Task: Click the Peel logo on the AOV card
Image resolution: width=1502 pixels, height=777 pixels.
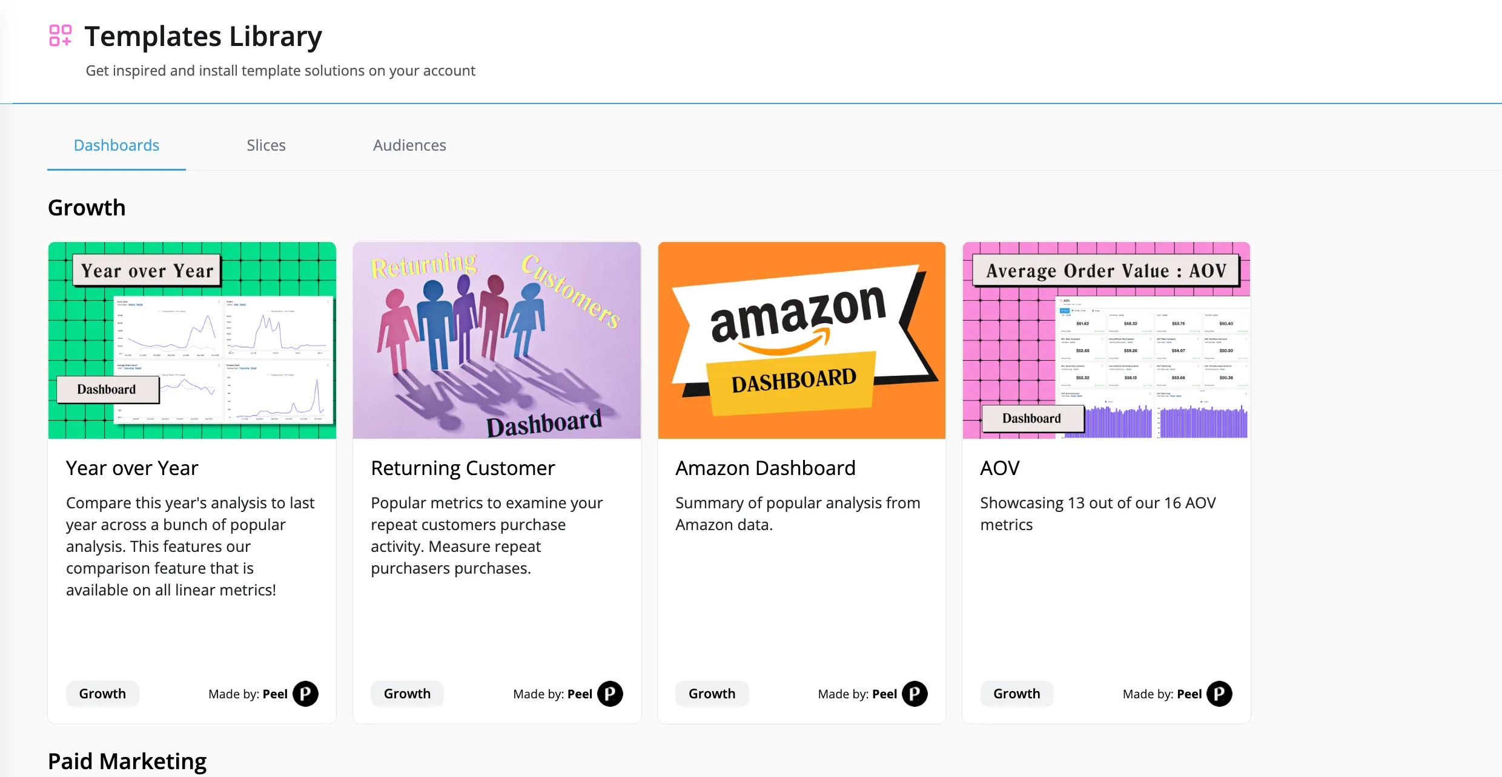Action: (1220, 694)
